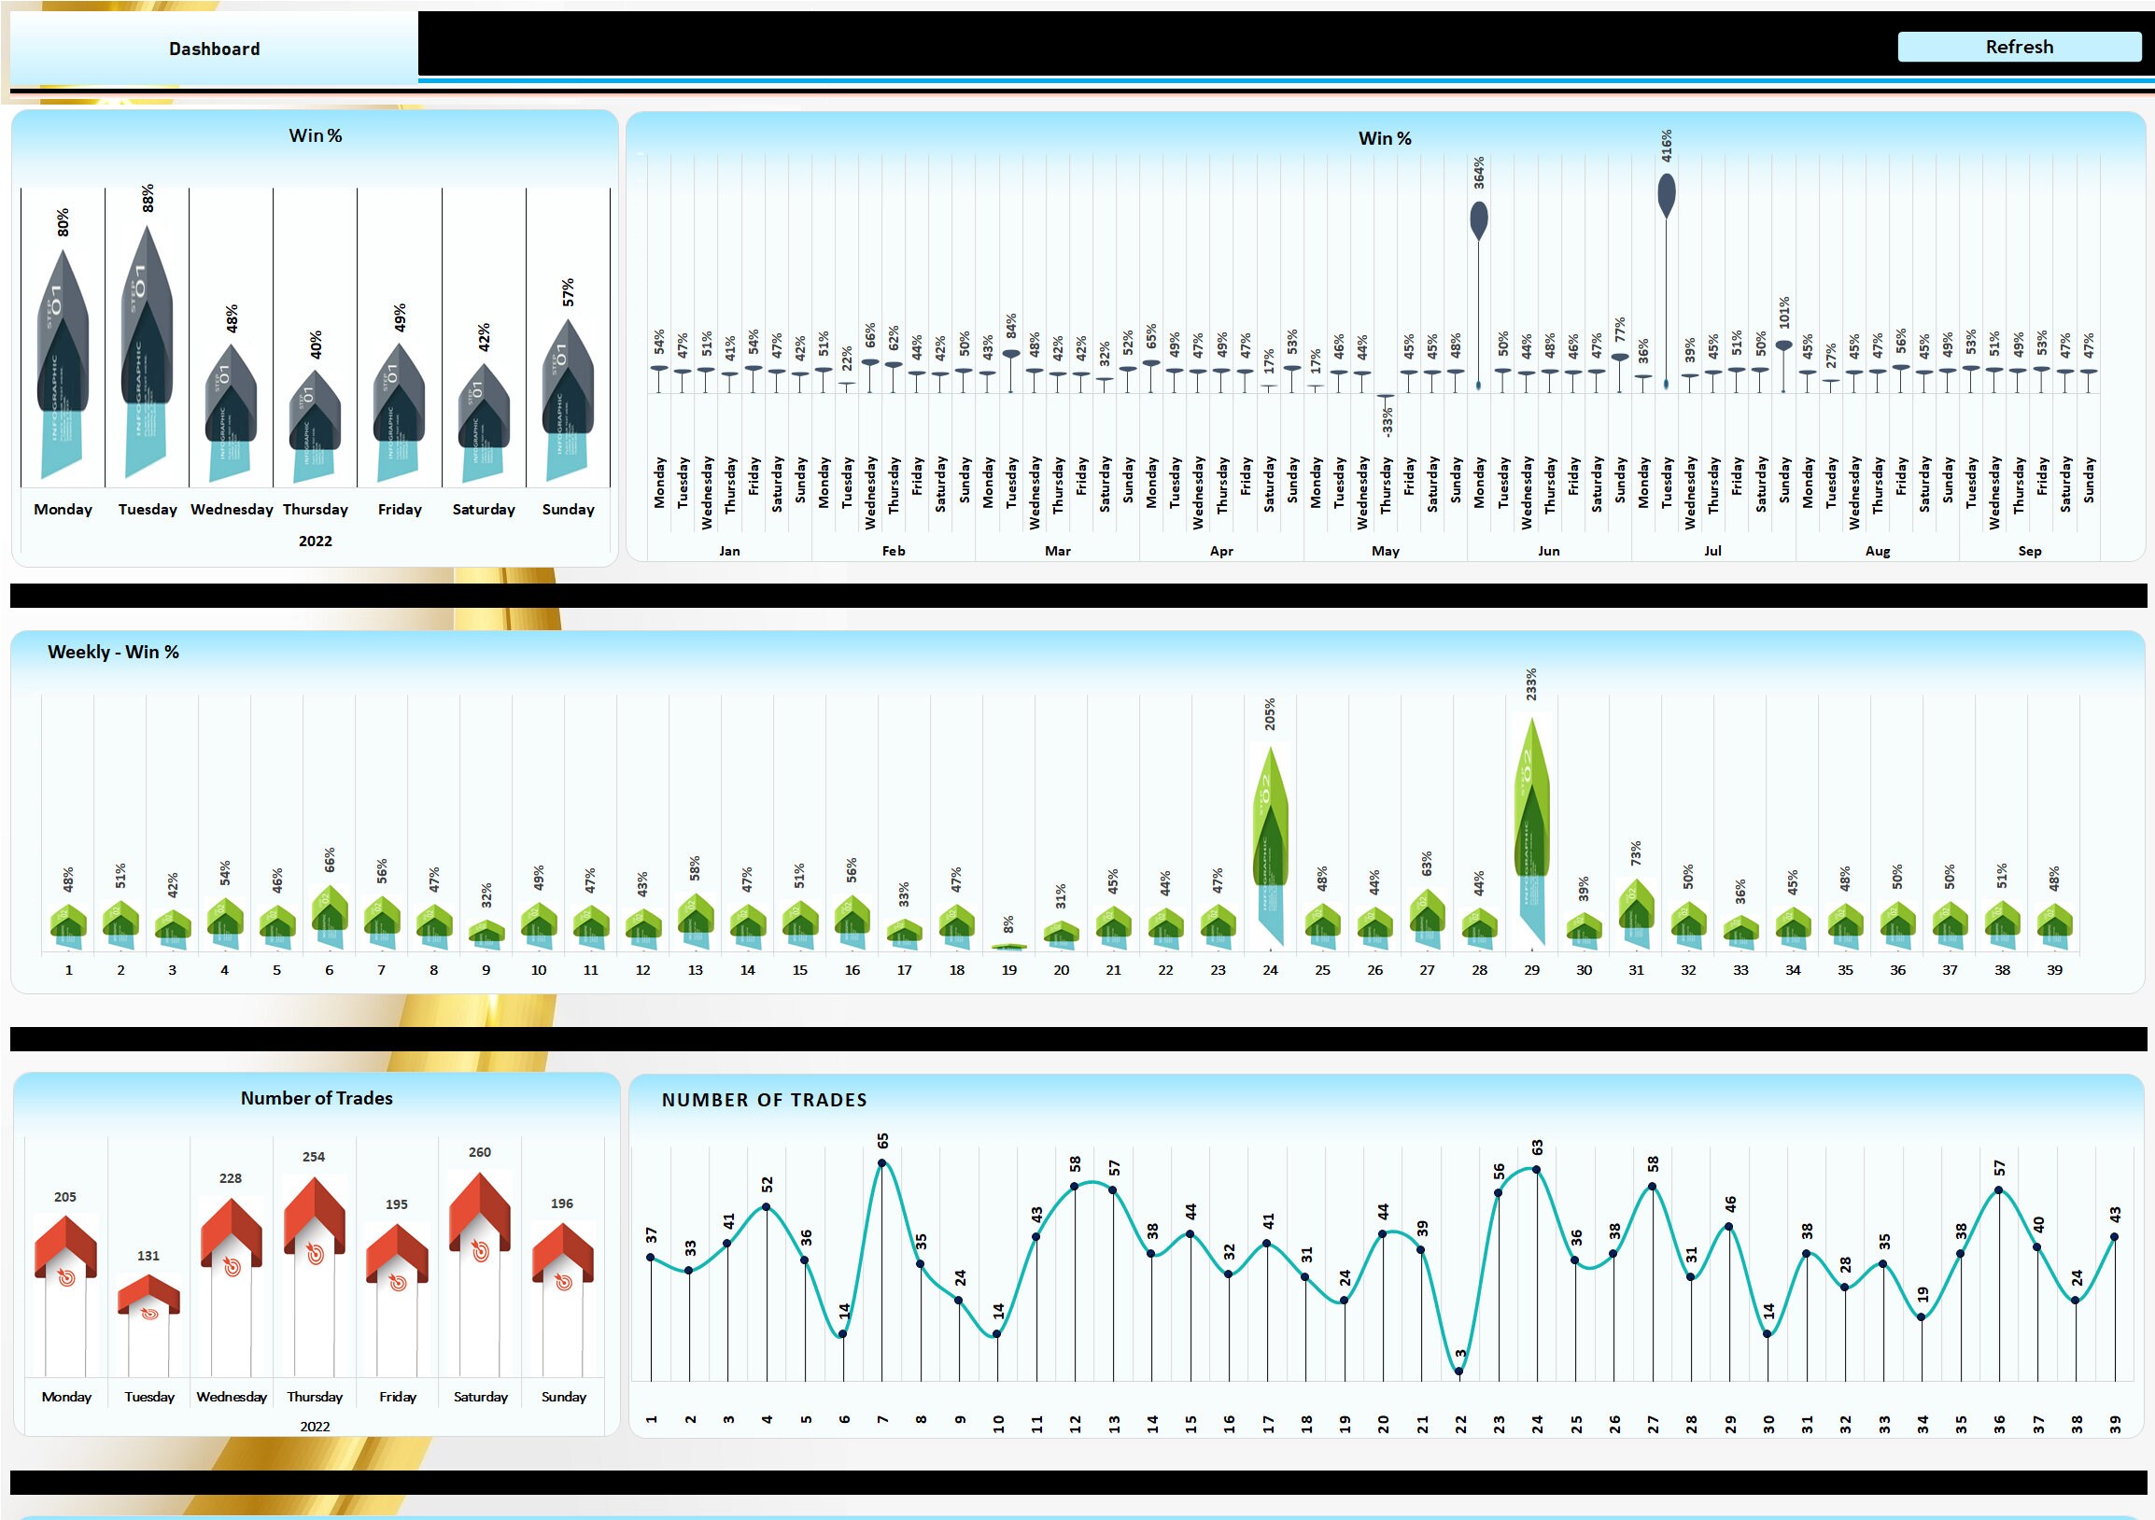Click the -33% marker in May
2155x1520 pixels.
[x=1386, y=396]
